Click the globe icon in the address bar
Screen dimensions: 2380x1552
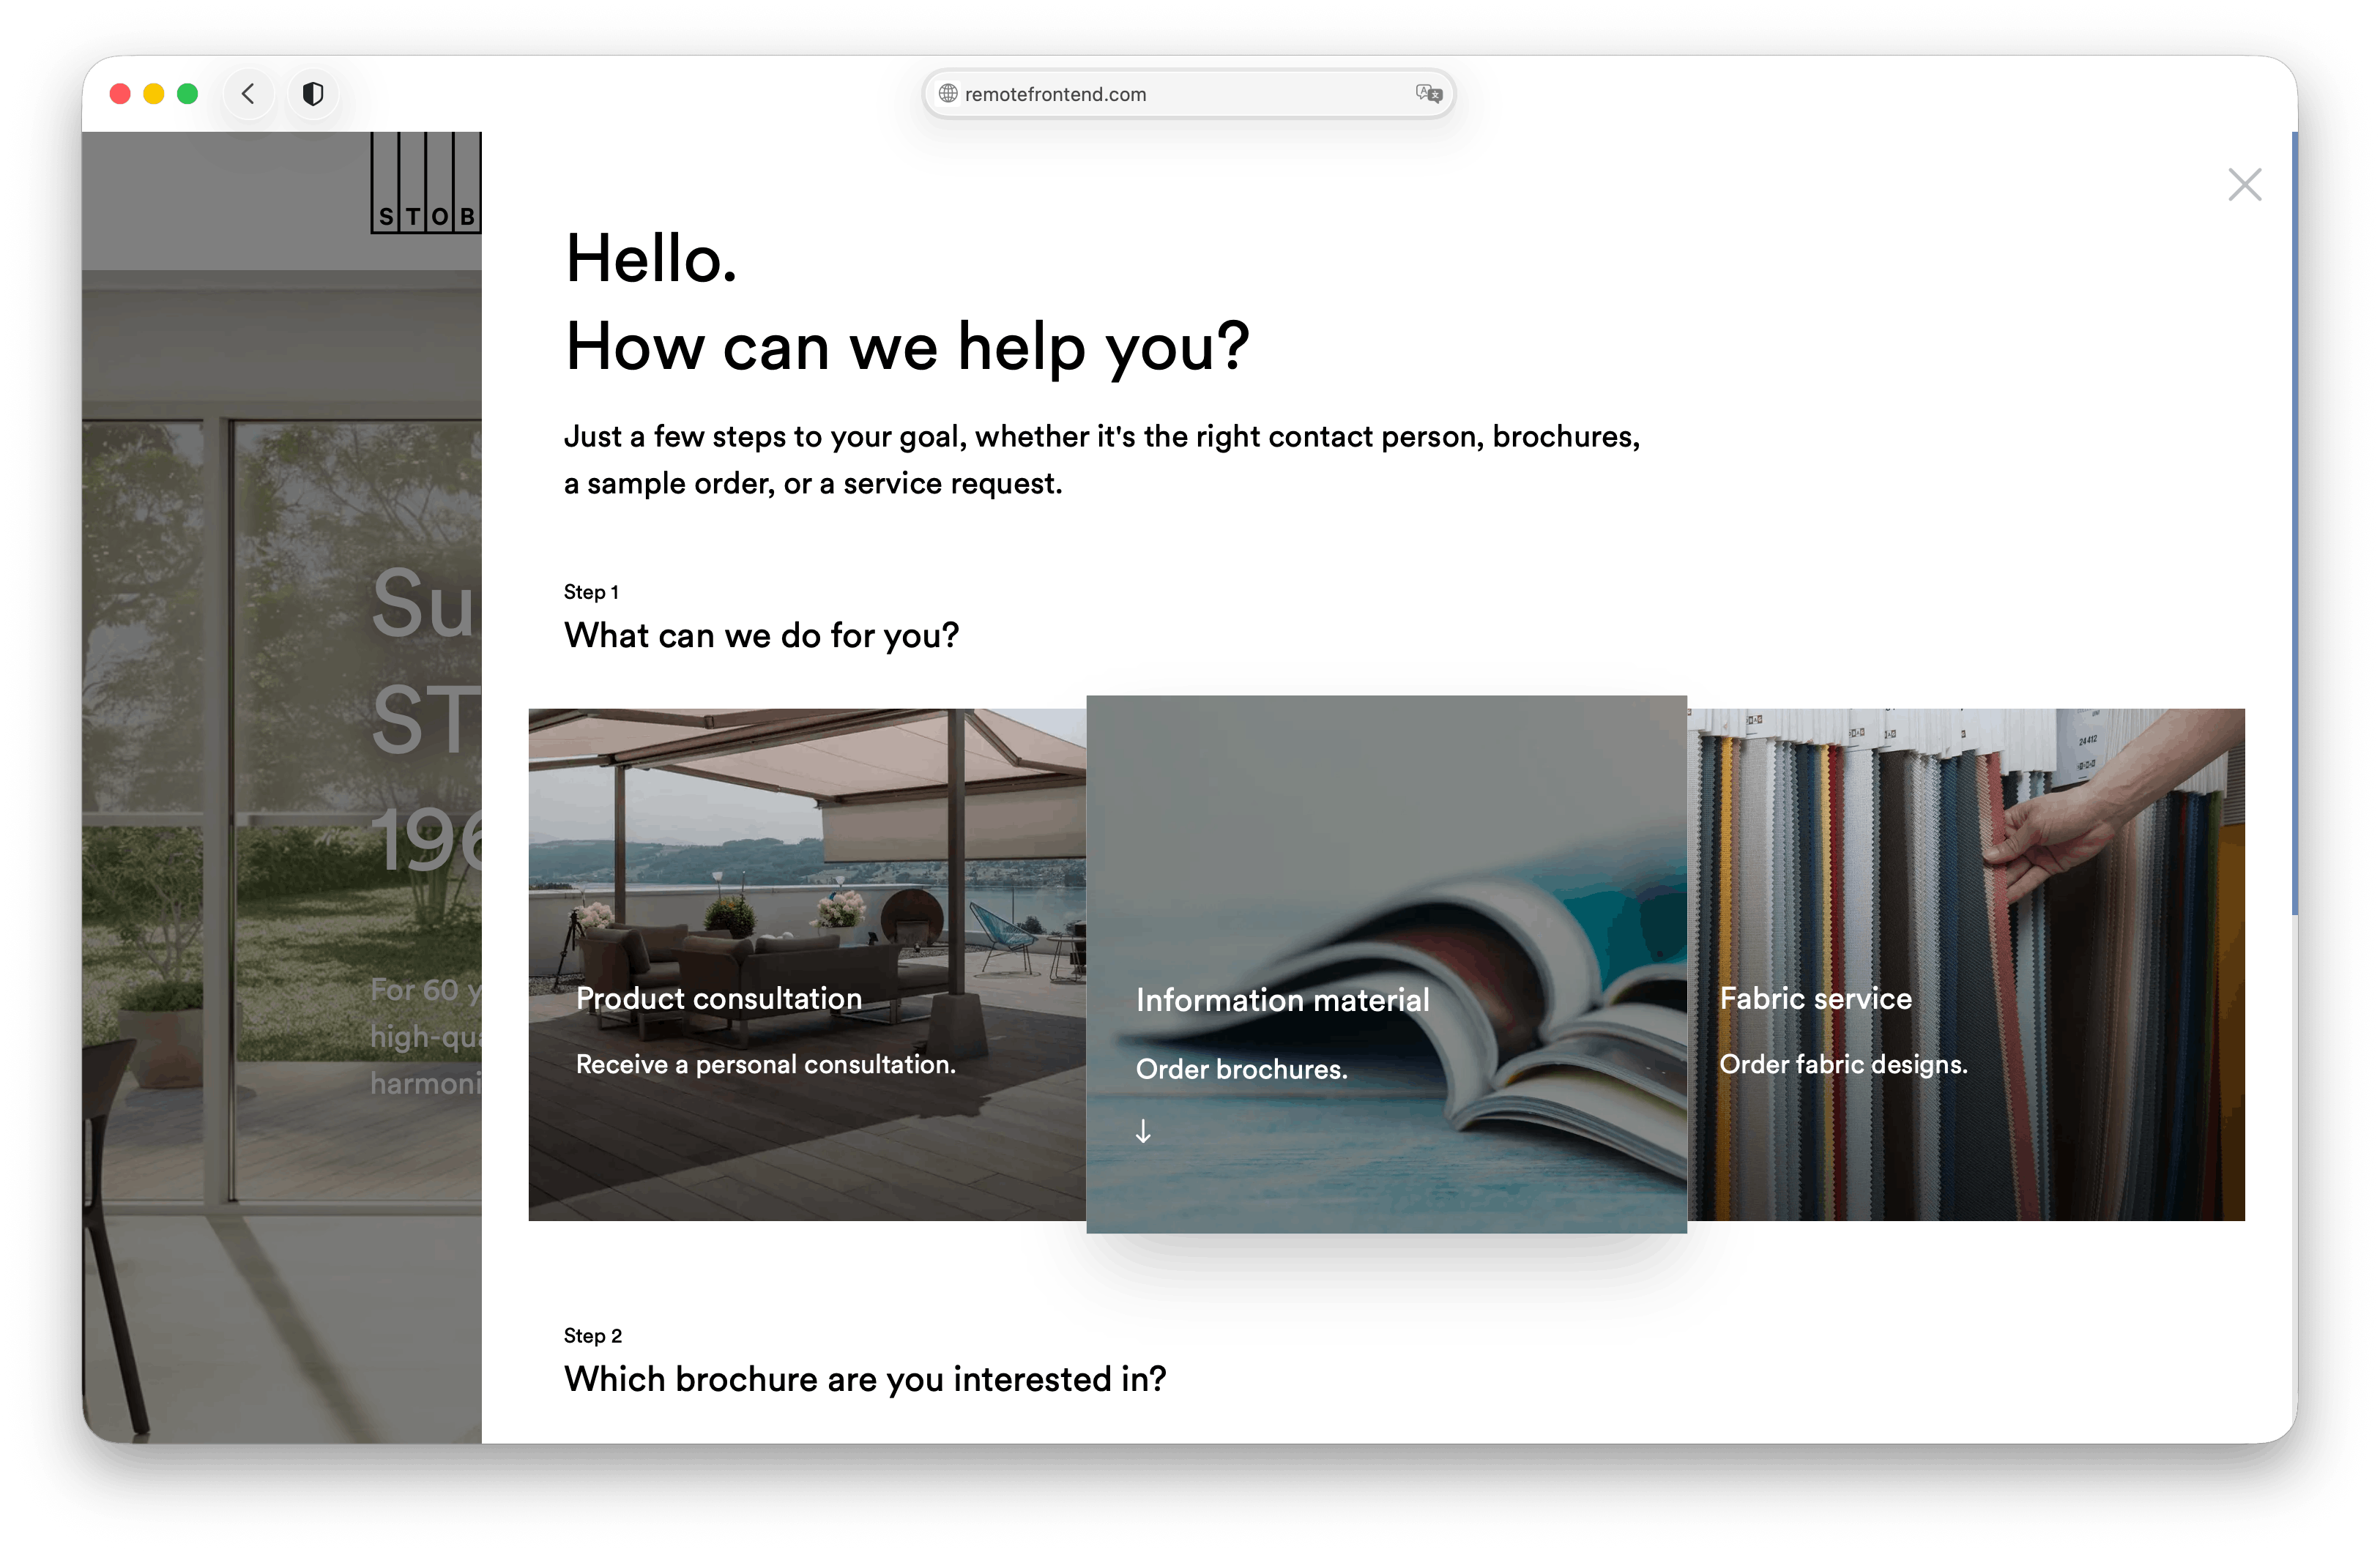click(x=948, y=94)
